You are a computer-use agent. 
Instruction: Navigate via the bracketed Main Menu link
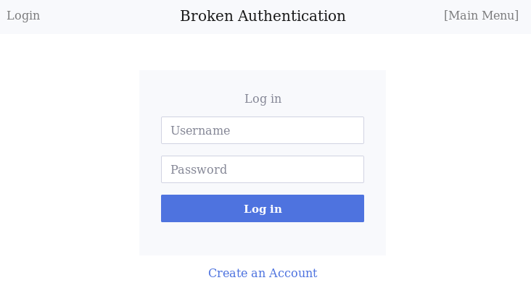click(481, 16)
